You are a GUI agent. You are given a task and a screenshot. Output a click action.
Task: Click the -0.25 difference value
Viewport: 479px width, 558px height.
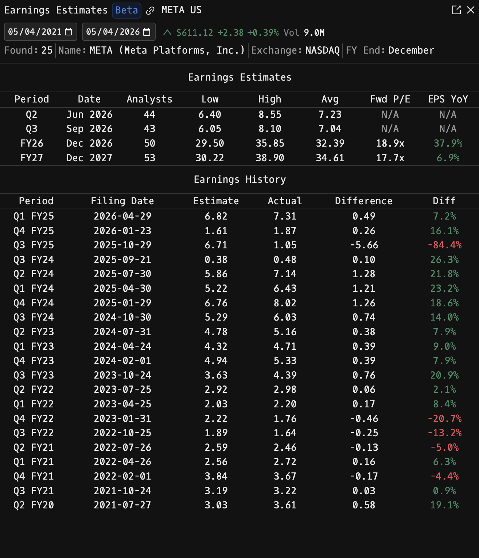(364, 433)
